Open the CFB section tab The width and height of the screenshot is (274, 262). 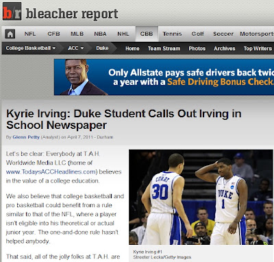click(x=53, y=34)
